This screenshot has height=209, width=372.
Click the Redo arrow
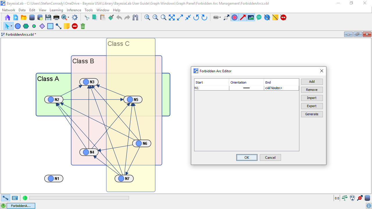(x=127, y=17)
